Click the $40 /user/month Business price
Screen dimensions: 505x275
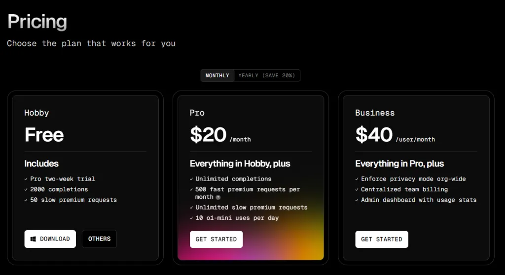point(395,135)
